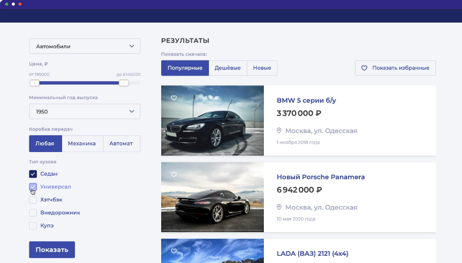
Task: Open the BMW 5 серии б/у listing title
Action: point(306,100)
